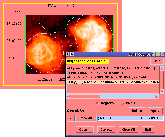Click the right arrow of horizontal scrollbar
165x137 pixels.
click(156, 96)
